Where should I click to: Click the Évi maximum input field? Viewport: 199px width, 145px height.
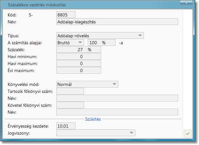[x=79, y=70]
